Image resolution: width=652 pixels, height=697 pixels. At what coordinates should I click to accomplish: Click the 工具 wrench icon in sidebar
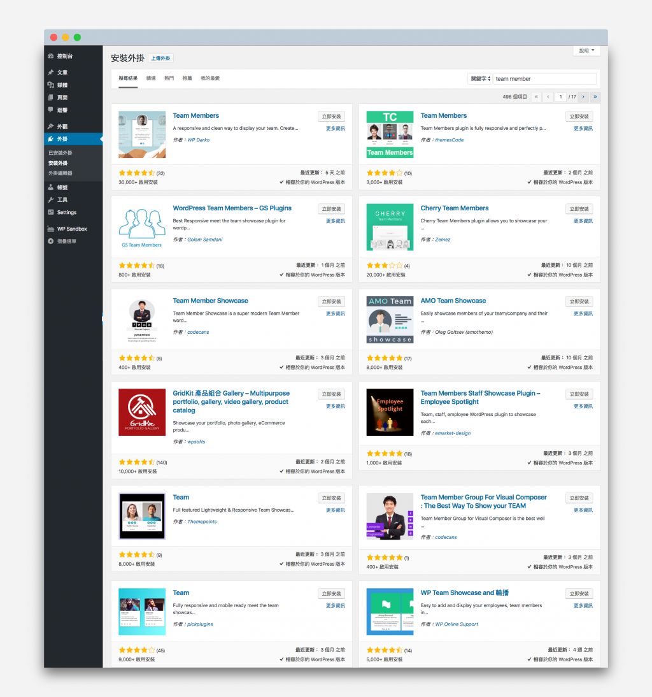click(x=51, y=199)
